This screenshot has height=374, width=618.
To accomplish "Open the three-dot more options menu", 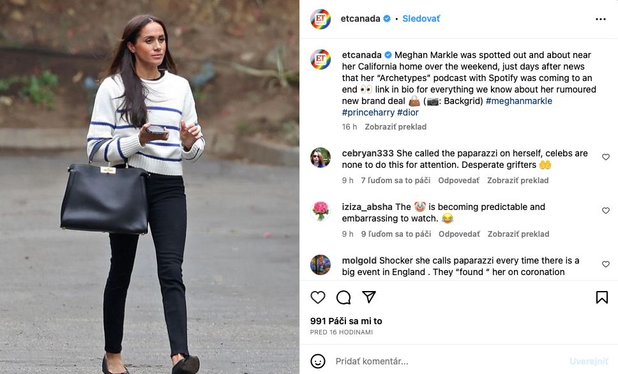I will pyautogui.click(x=601, y=19).
